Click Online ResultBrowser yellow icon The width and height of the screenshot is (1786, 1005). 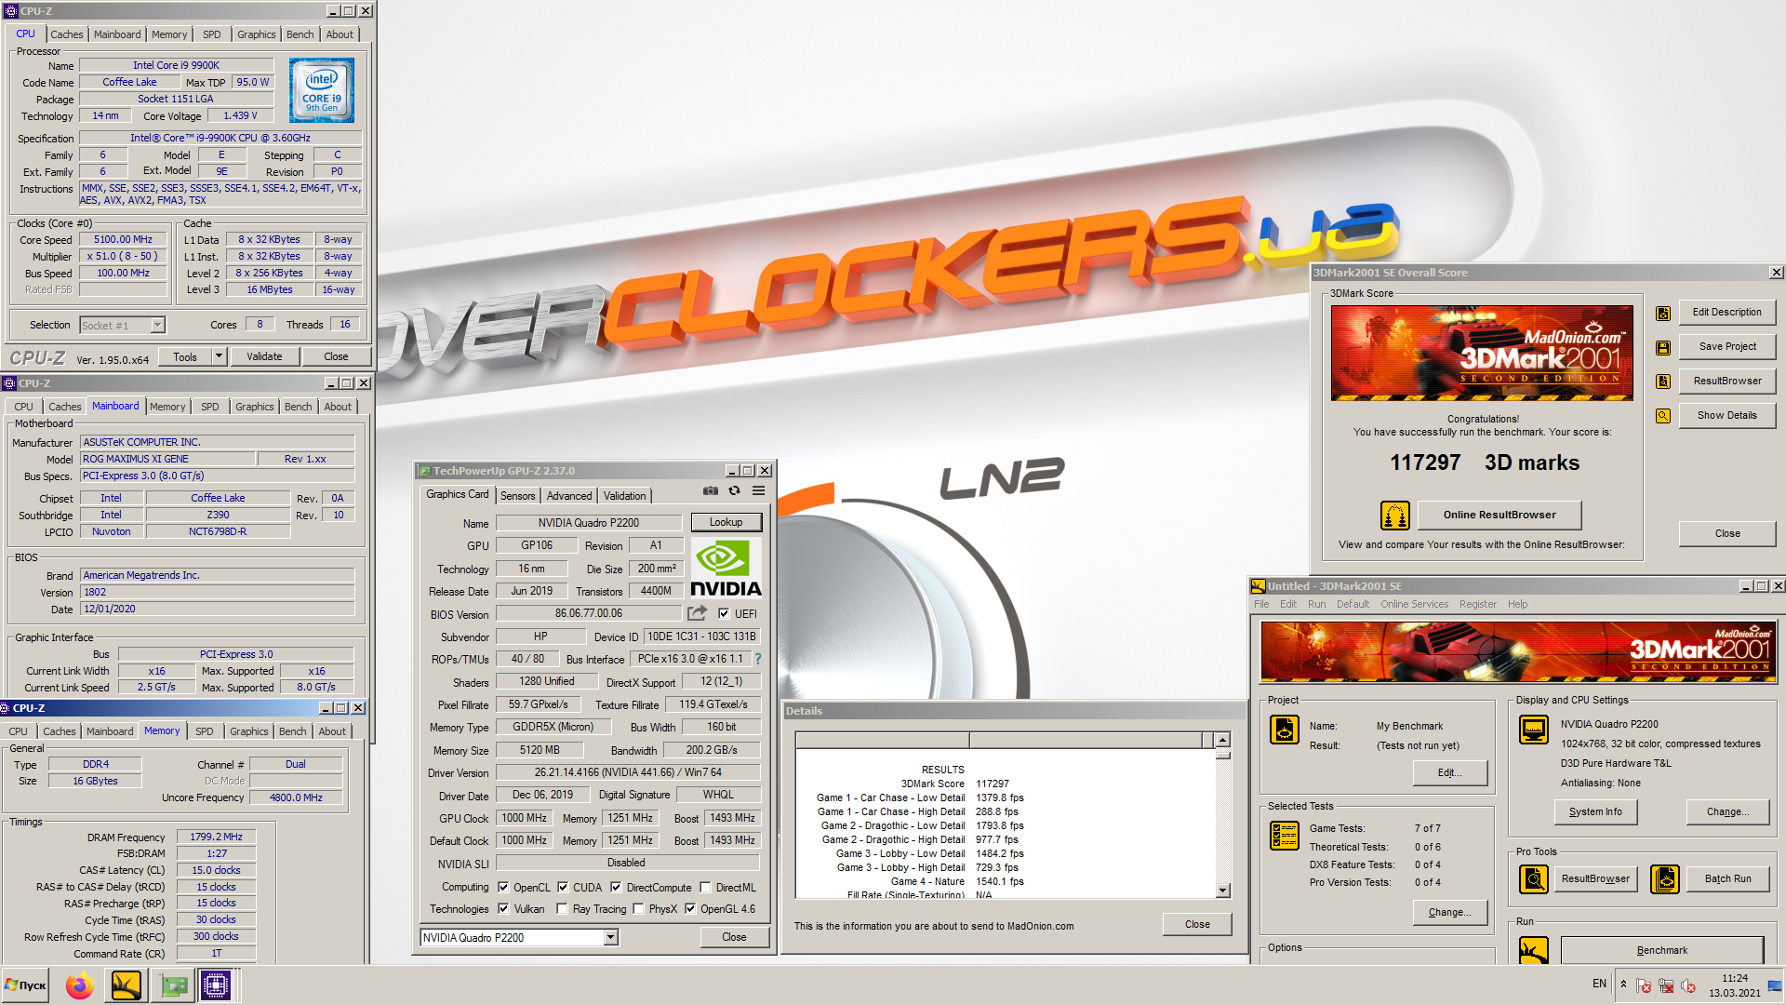1394,515
